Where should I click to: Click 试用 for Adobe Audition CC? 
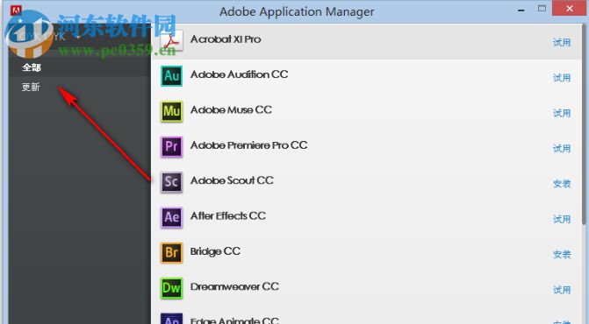(x=562, y=78)
